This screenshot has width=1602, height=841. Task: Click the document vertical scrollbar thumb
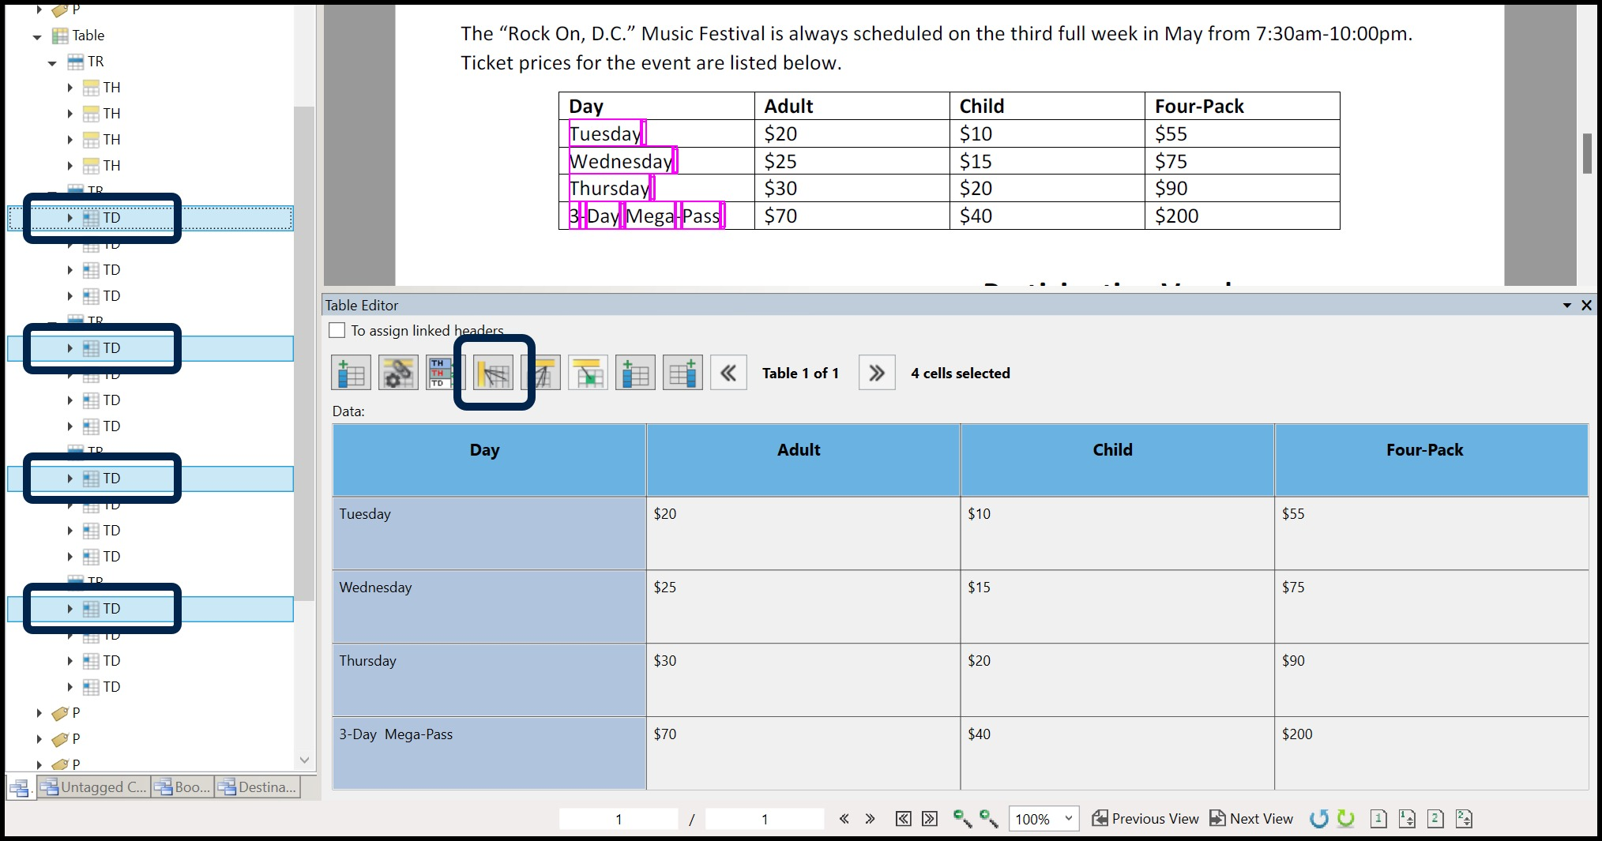(1587, 153)
